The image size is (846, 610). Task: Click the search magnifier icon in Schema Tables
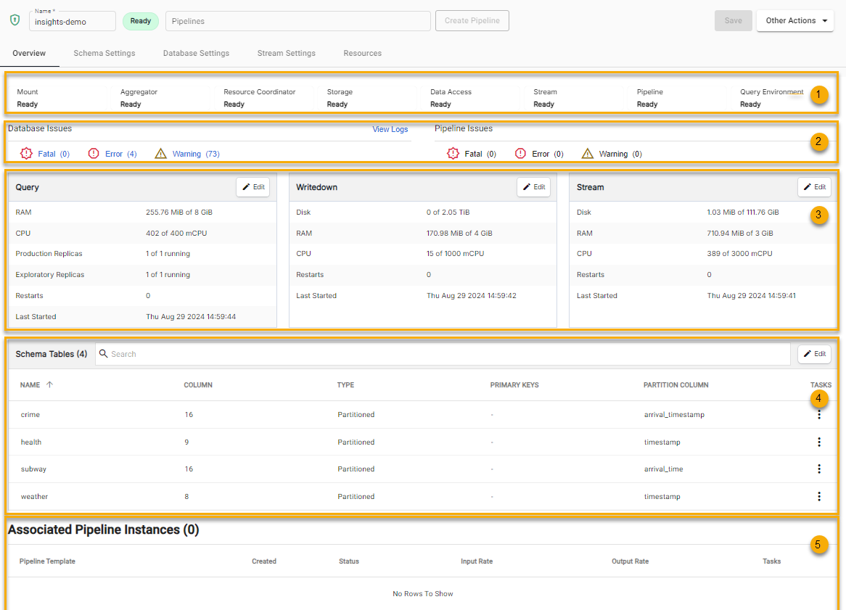[x=104, y=354]
